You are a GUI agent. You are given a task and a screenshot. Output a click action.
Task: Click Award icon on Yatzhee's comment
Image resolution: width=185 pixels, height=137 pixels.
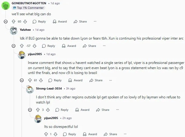69,46
